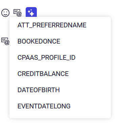Select ATT_PREFERREDNAME from the list
The height and width of the screenshot is (127, 125).
click(60, 25)
